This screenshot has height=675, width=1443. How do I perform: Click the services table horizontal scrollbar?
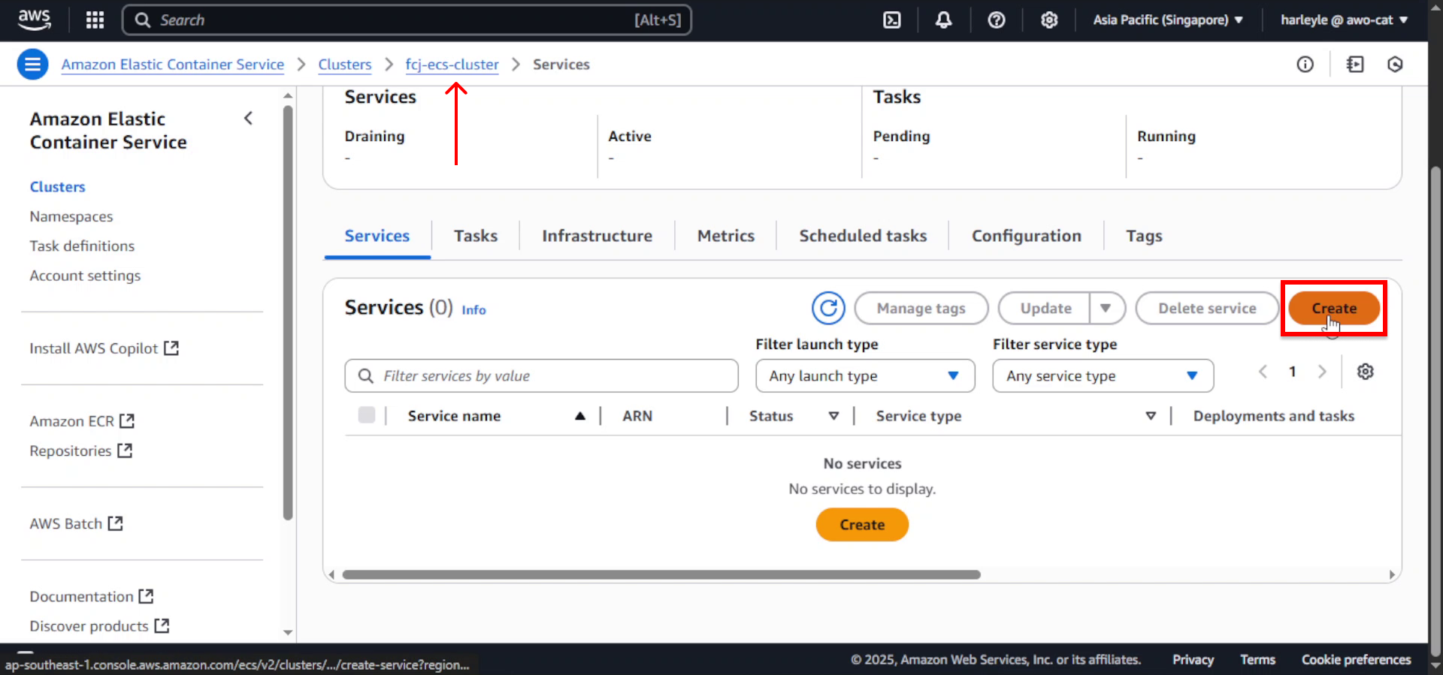661,574
